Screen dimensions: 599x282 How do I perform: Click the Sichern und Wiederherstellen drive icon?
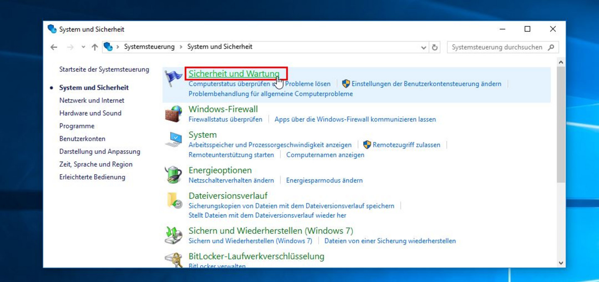pos(173,235)
